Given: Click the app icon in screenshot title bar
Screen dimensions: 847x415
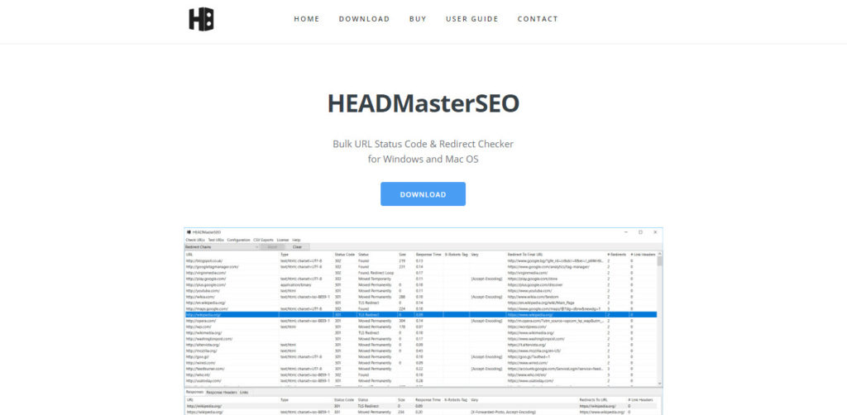Looking at the screenshot, I should [x=189, y=232].
